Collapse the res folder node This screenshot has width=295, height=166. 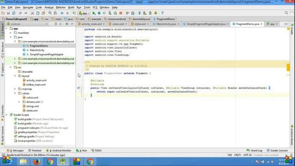tap(11, 67)
